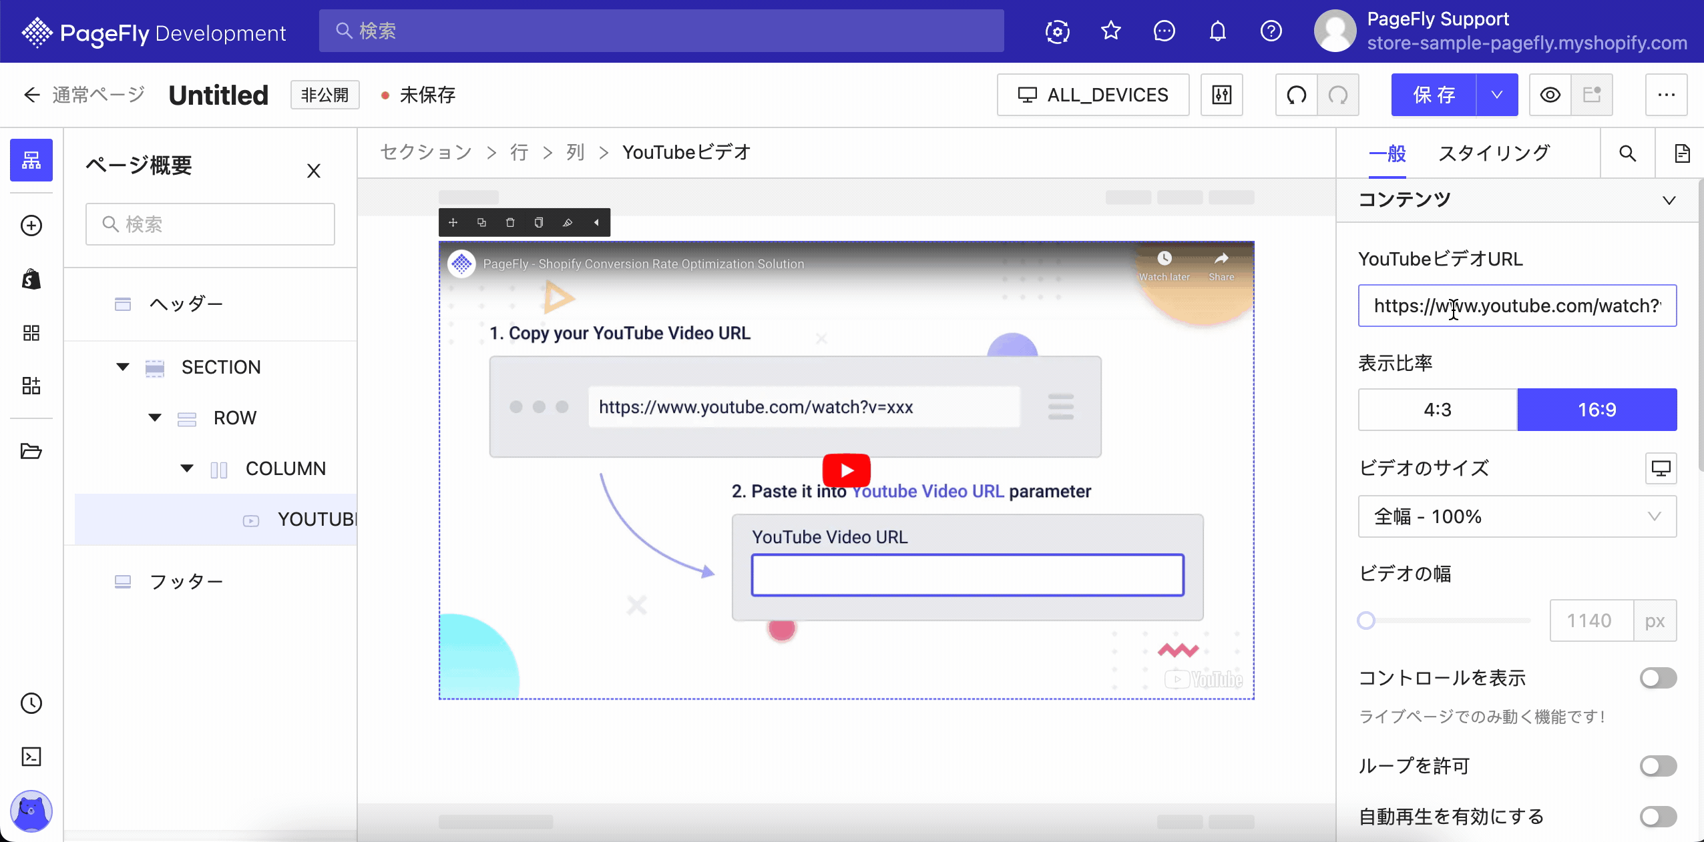Click the bear avatar in sidebar
Viewport: 1704px width, 842px height.
tap(31, 811)
